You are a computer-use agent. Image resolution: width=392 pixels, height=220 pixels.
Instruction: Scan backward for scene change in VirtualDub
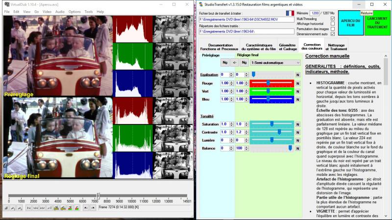point(70,208)
